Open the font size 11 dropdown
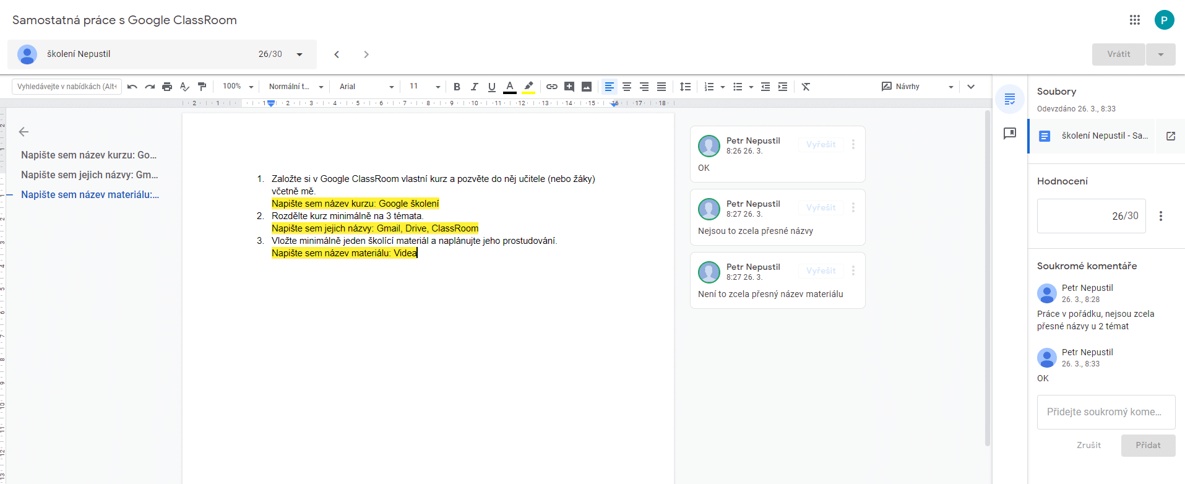1185x484 pixels. 424,87
